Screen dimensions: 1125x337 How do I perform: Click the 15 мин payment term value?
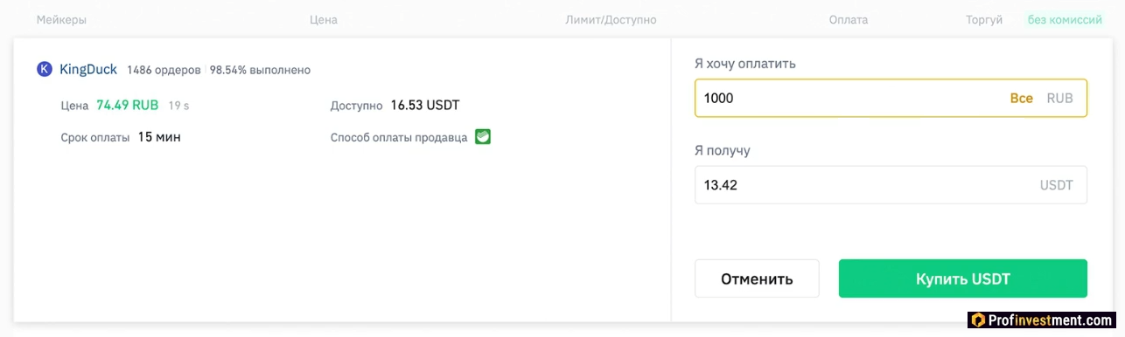click(159, 137)
